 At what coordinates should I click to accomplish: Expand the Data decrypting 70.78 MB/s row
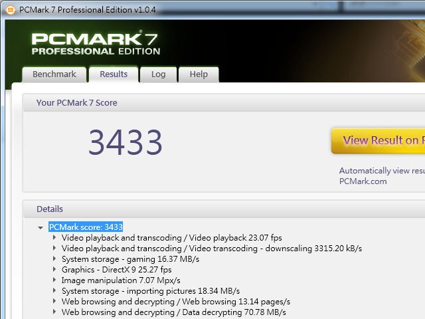click(54, 312)
